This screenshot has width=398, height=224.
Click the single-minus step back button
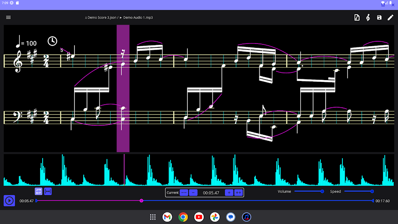193,193
